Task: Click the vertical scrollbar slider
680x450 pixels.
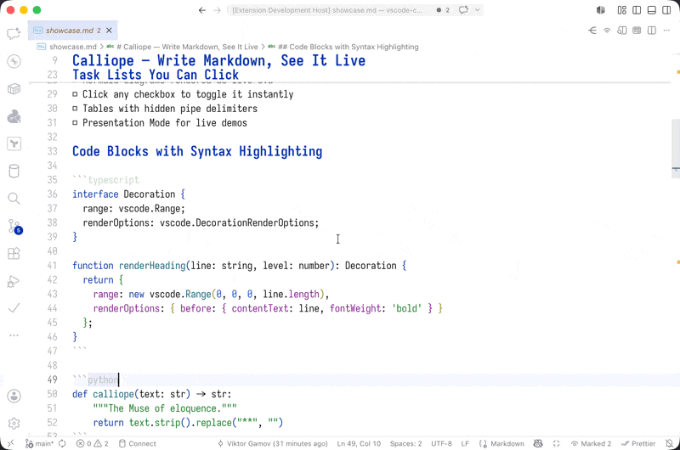Action: point(675,148)
